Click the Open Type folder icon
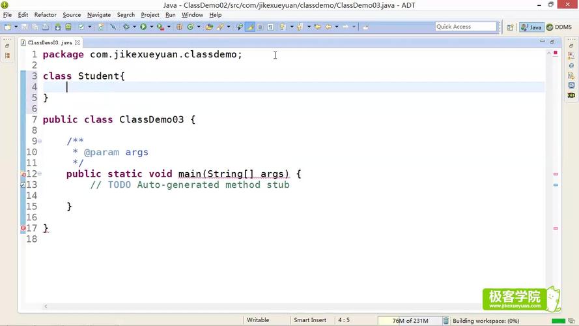Screen dimensions: 579x326 [x=209, y=27]
